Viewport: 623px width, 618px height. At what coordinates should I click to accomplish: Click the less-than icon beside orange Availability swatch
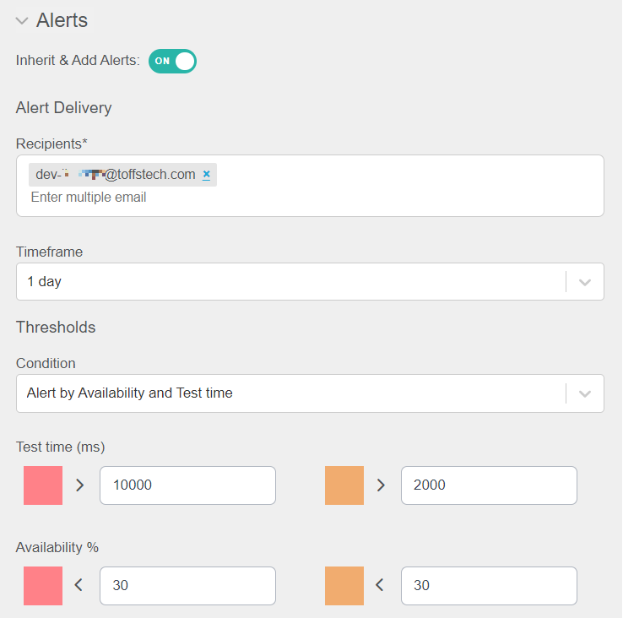tap(380, 585)
